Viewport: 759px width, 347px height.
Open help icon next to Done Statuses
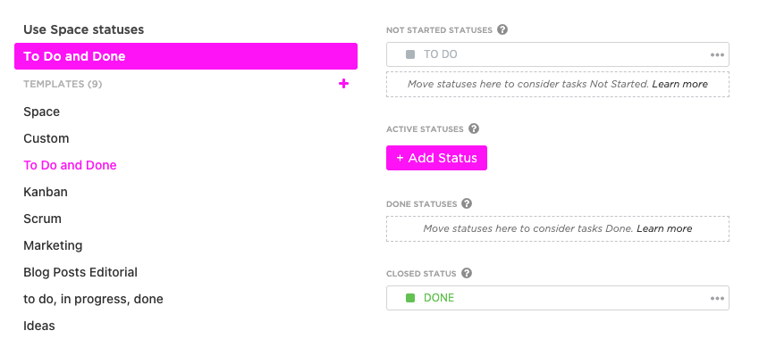[467, 203]
